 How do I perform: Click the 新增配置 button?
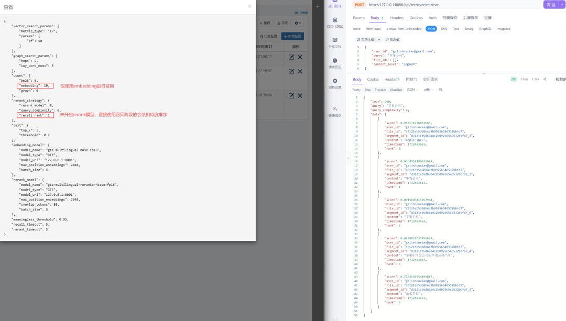click(x=292, y=37)
